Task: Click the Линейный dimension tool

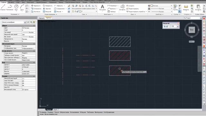Action: point(112,6)
